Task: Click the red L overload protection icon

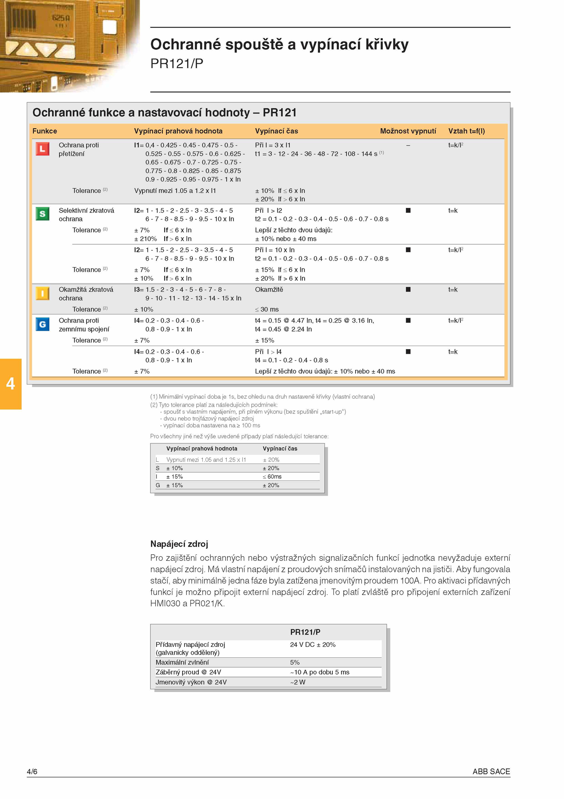Action: pos(42,149)
